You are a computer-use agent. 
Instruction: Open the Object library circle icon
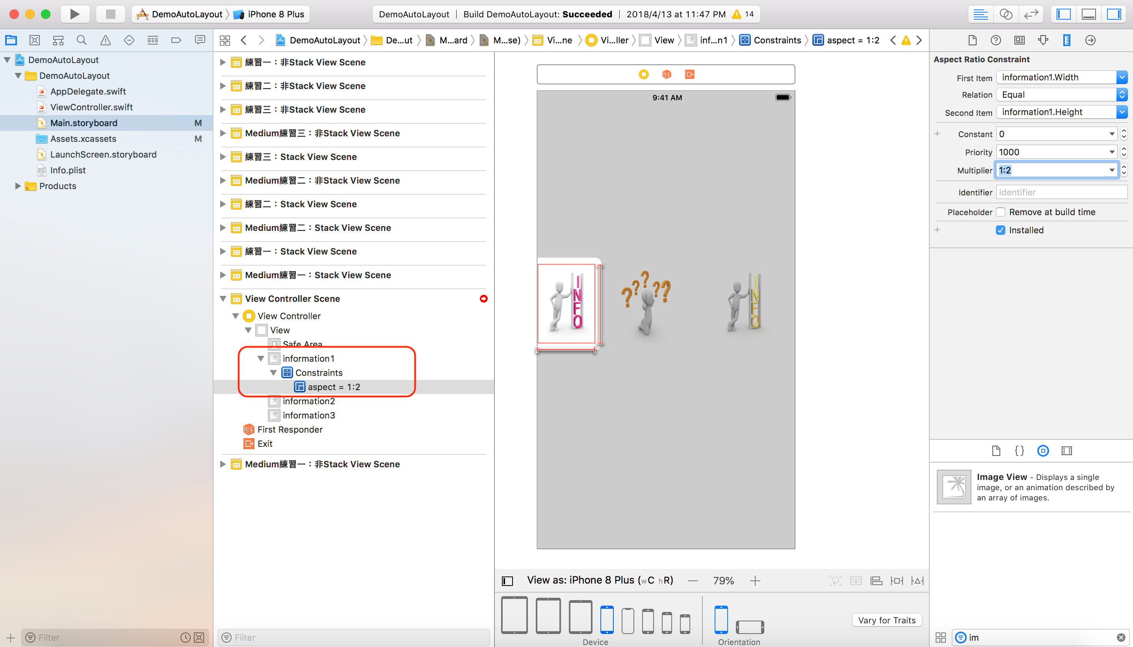coord(1043,451)
